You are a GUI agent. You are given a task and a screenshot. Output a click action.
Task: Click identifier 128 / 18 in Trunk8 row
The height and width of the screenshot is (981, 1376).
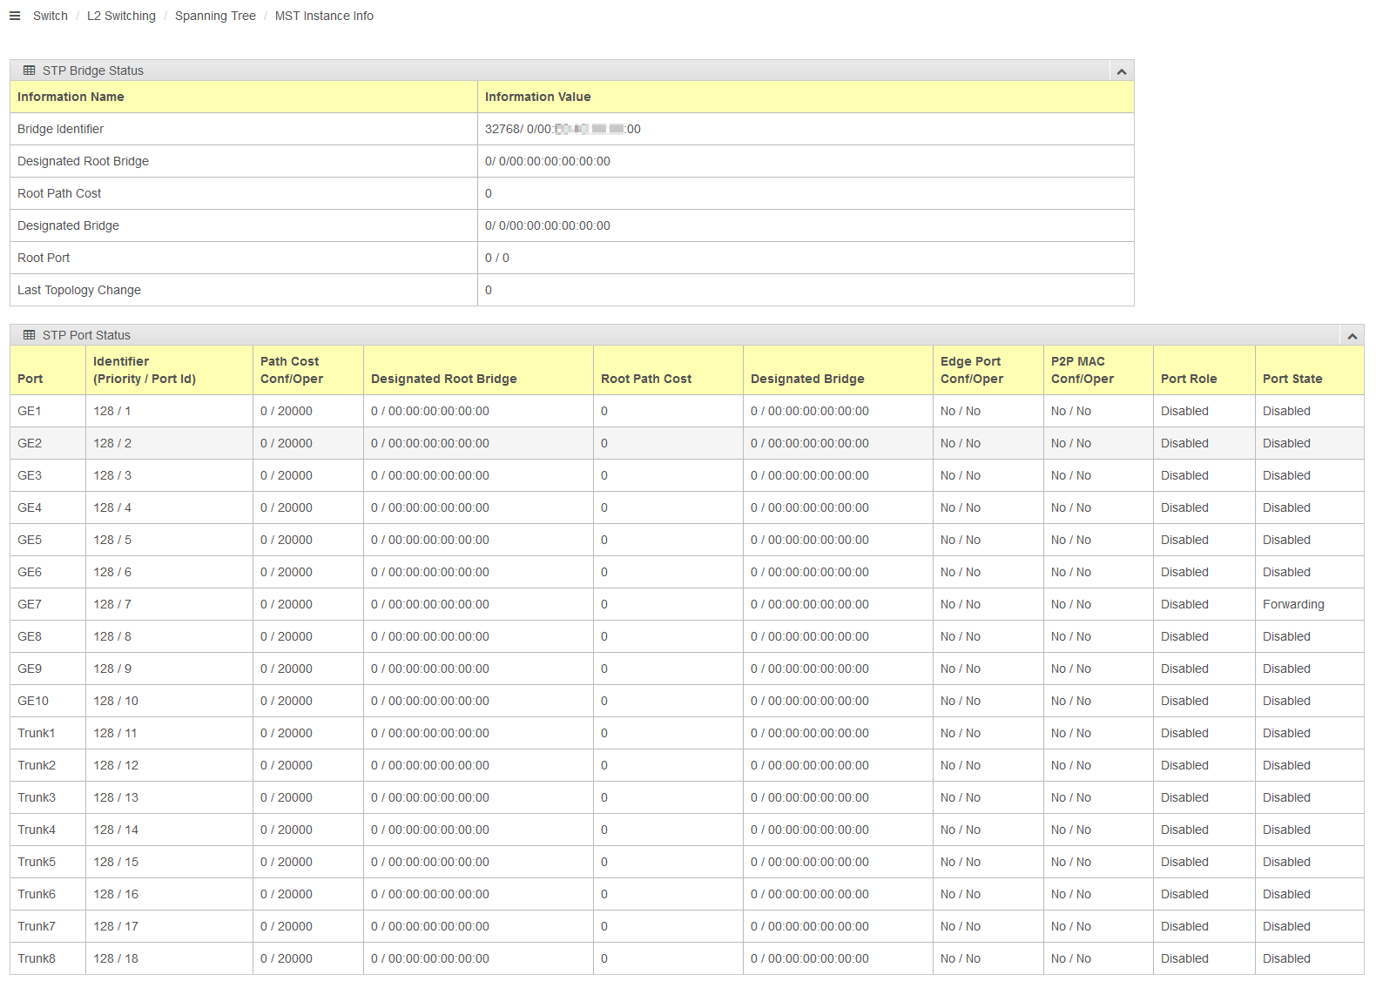pyautogui.click(x=116, y=958)
